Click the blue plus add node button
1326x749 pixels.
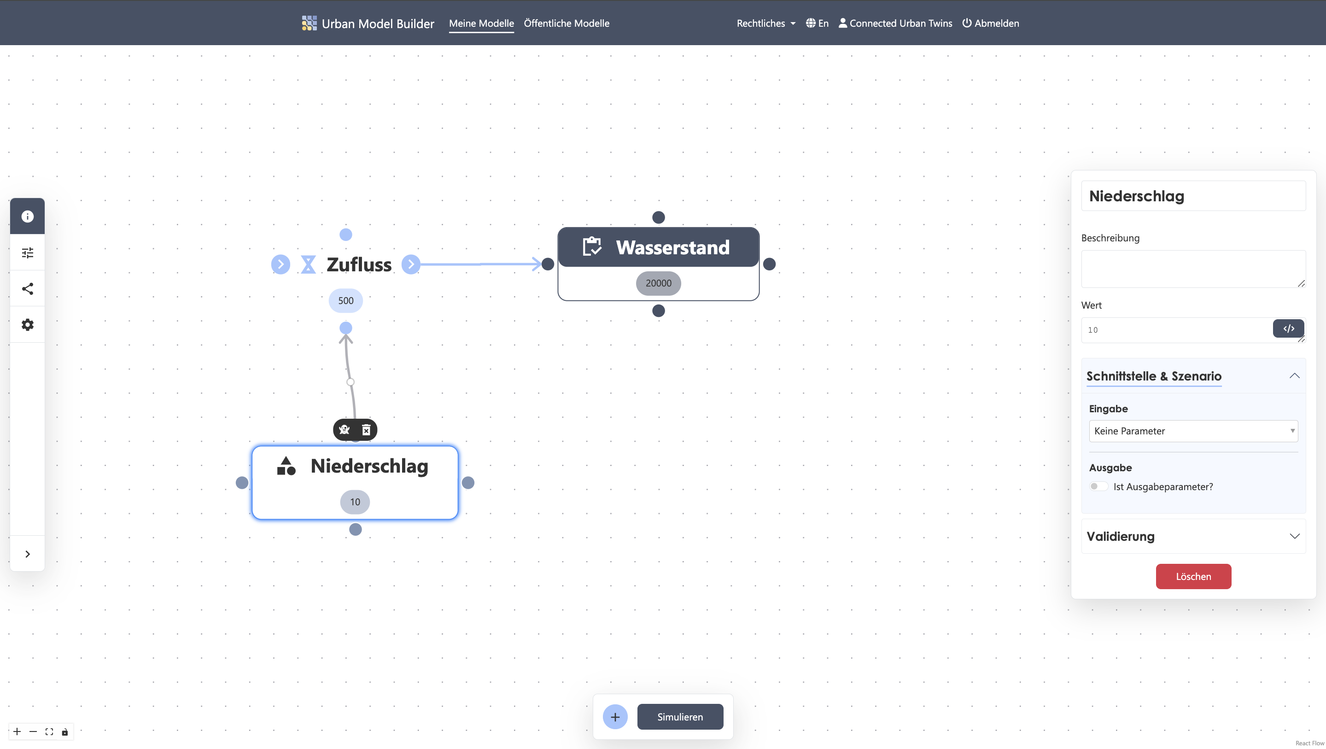615,717
